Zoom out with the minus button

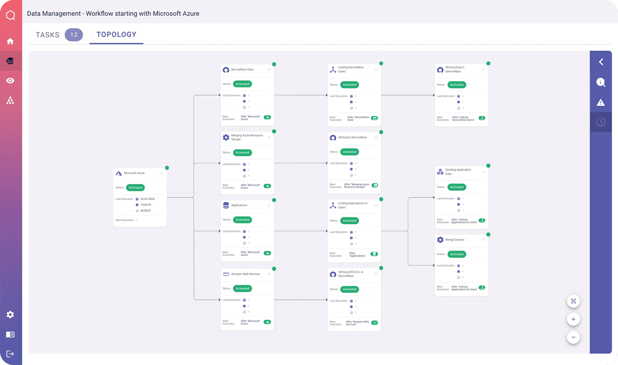point(573,337)
